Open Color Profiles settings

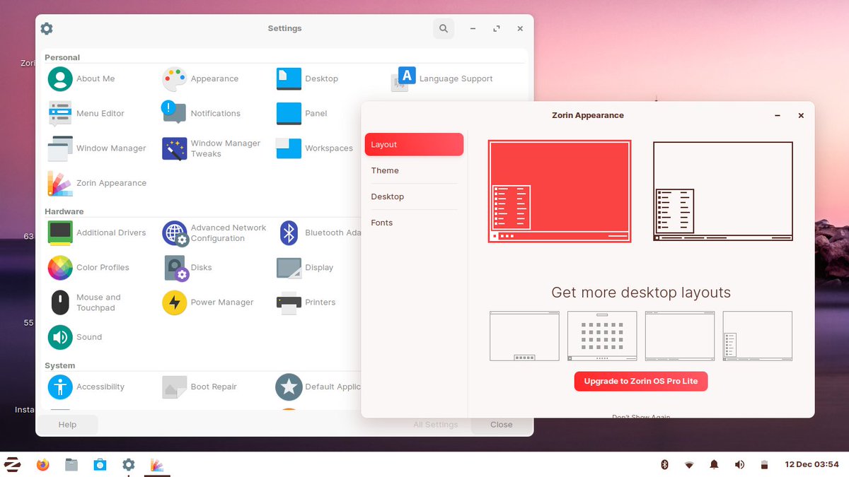click(88, 267)
